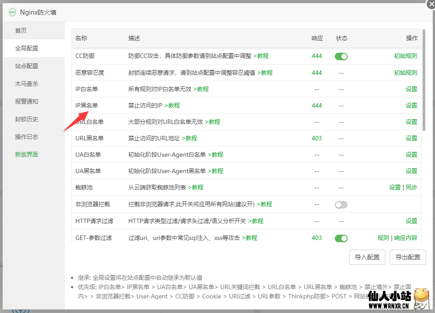Viewport: 435px width, 313px height.
Task: Open 初始规则 for 恶意容忍度
Action: [406, 73]
